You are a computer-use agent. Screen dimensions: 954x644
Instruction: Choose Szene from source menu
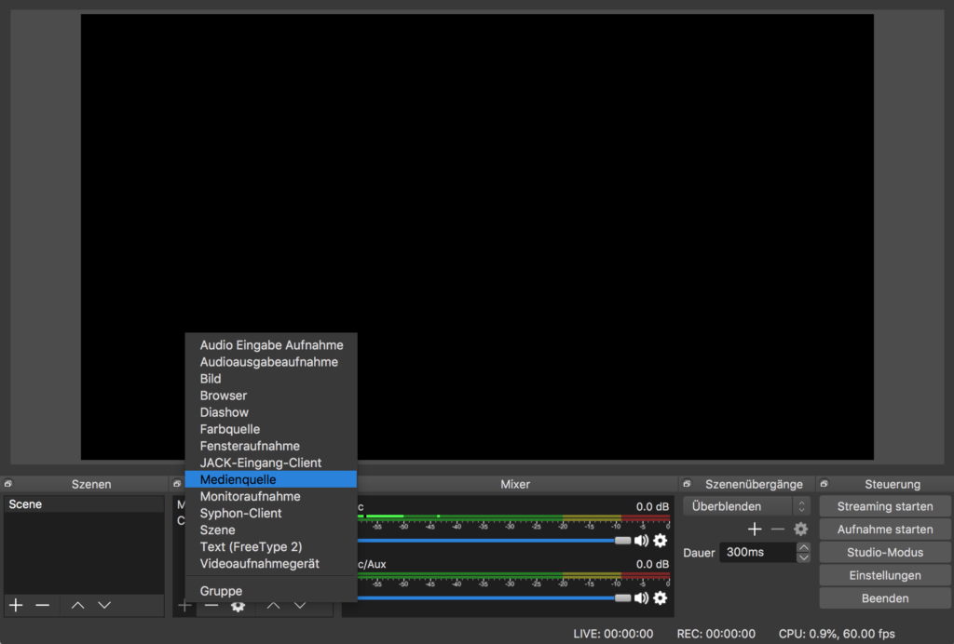pos(271,530)
